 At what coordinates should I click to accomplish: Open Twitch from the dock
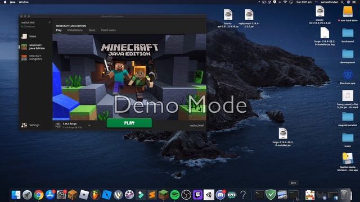point(197,195)
